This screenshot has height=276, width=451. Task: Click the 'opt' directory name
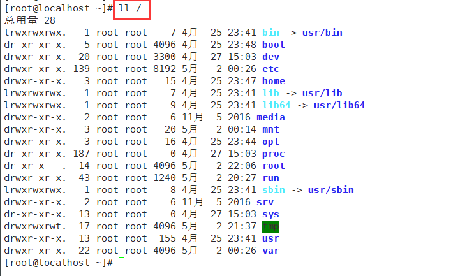tap(270, 142)
